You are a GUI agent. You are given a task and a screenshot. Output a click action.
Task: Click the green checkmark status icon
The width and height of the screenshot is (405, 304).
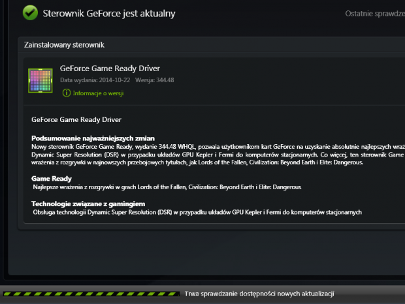tap(30, 12)
